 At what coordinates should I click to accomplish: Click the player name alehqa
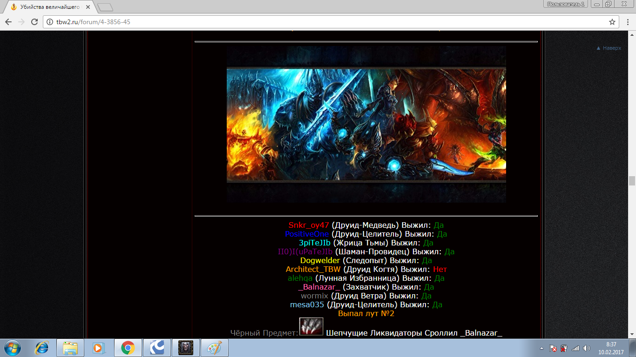pos(300,278)
